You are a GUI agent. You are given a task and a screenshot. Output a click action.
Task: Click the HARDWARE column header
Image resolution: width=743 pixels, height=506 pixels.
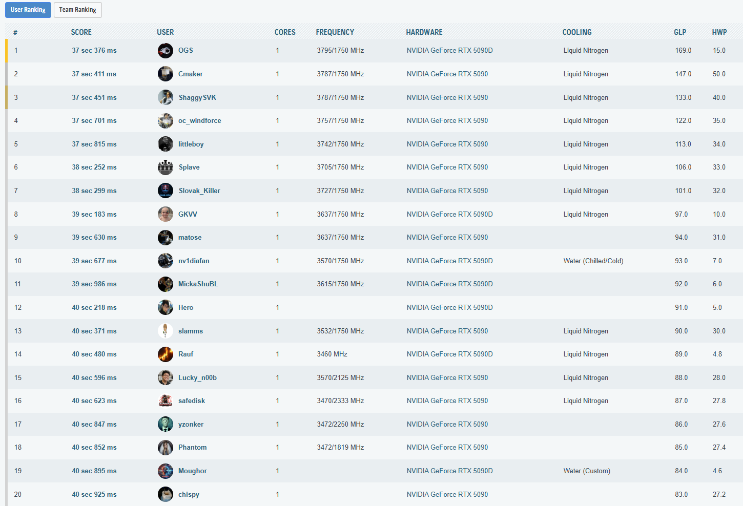[x=424, y=32]
